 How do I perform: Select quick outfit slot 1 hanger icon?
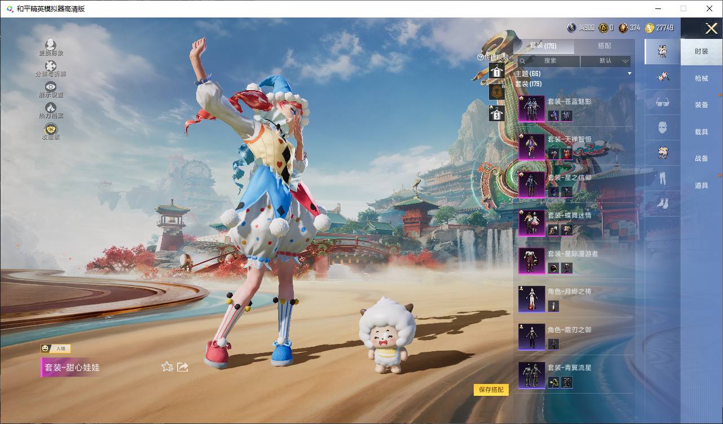point(496,71)
